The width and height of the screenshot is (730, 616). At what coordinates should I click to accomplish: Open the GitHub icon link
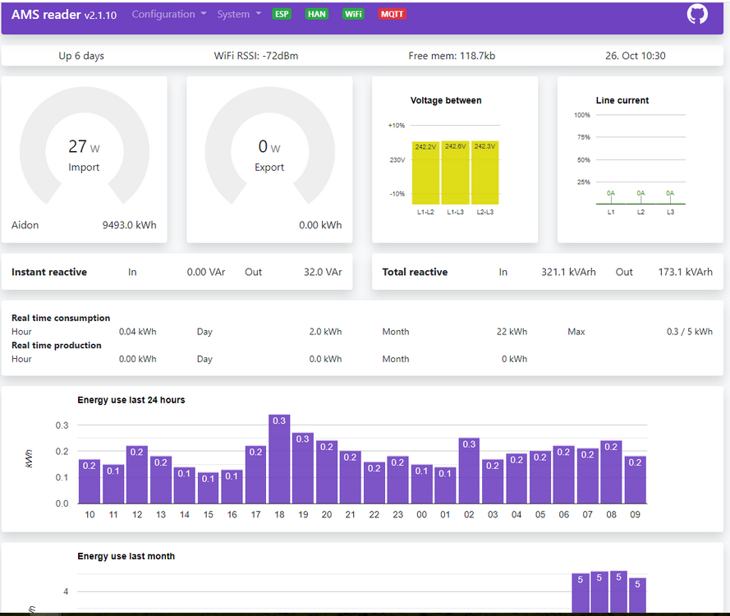pos(697,14)
